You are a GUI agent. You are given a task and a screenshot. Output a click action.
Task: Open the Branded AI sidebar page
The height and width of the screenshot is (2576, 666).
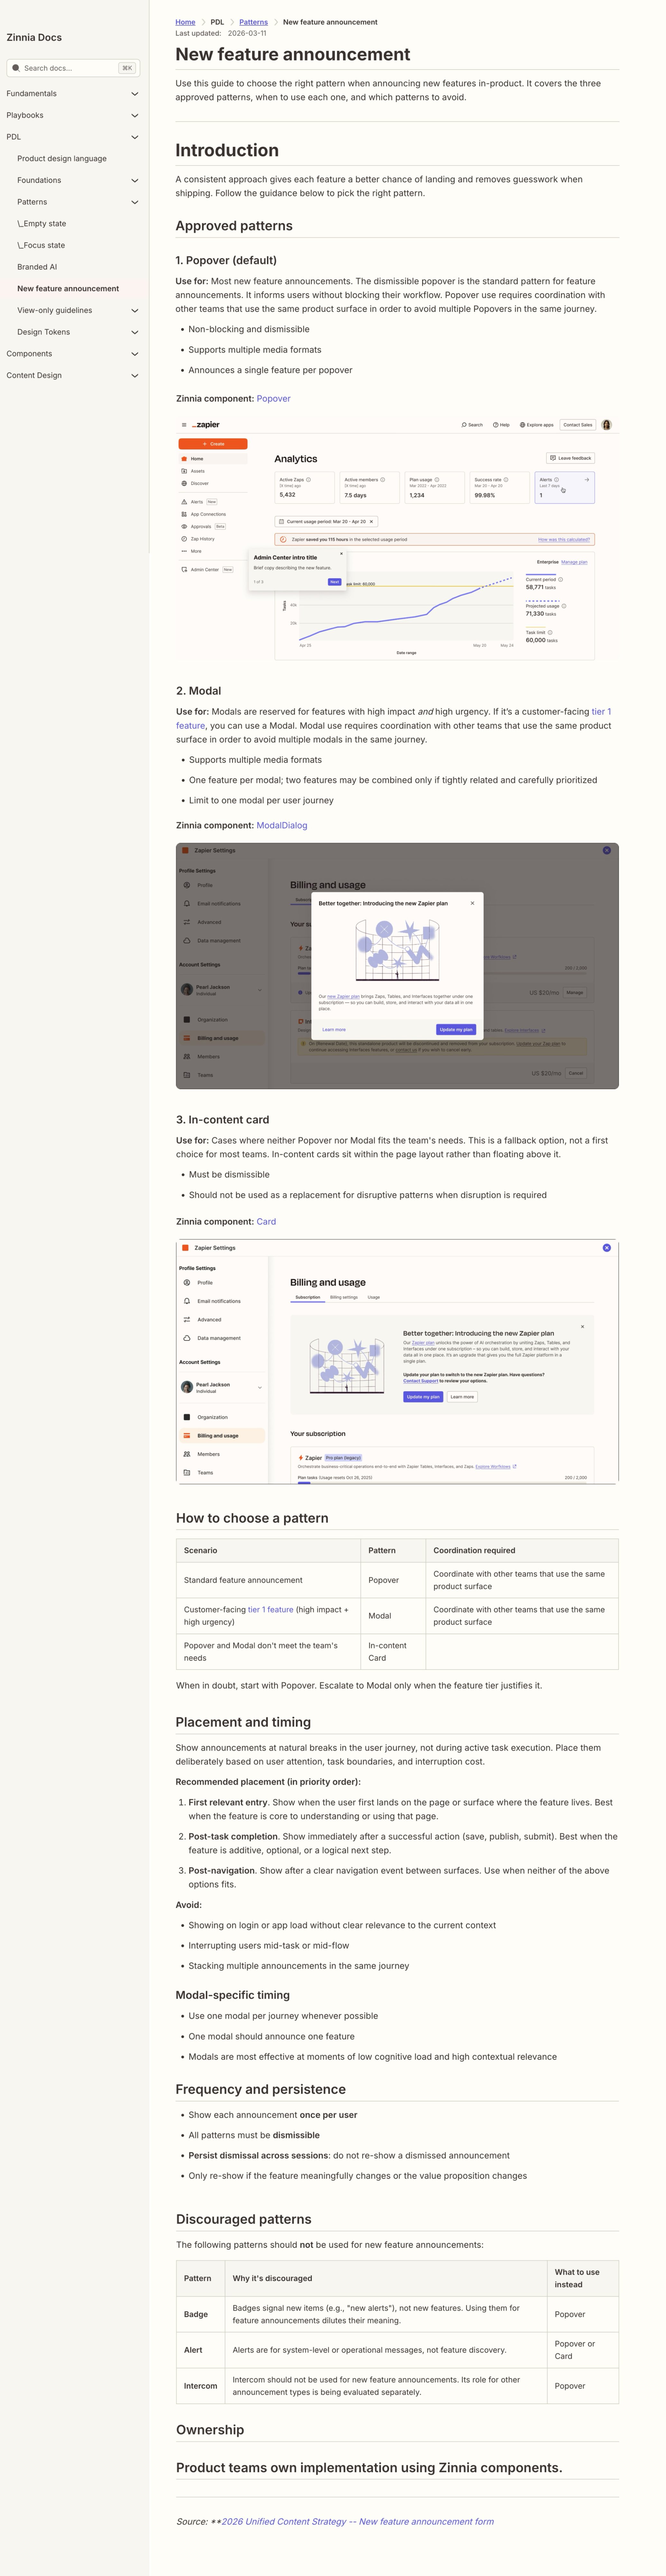(x=37, y=267)
